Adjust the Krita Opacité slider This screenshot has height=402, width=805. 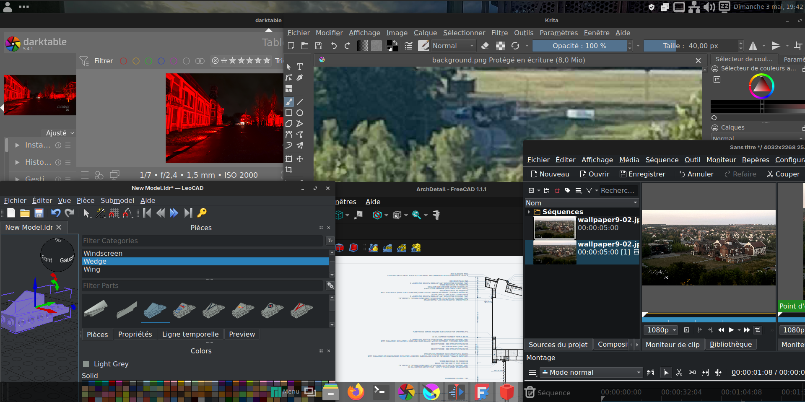tap(579, 46)
